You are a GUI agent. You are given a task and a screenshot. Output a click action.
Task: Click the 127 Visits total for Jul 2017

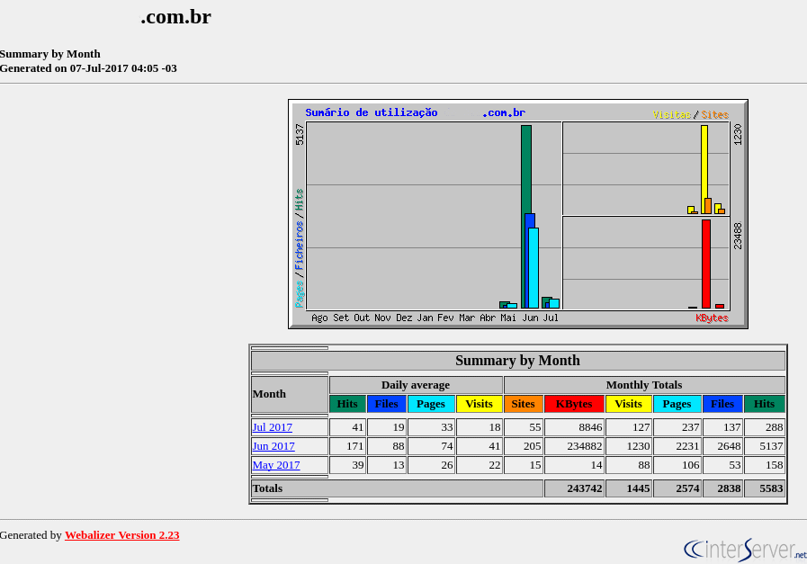click(x=628, y=427)
